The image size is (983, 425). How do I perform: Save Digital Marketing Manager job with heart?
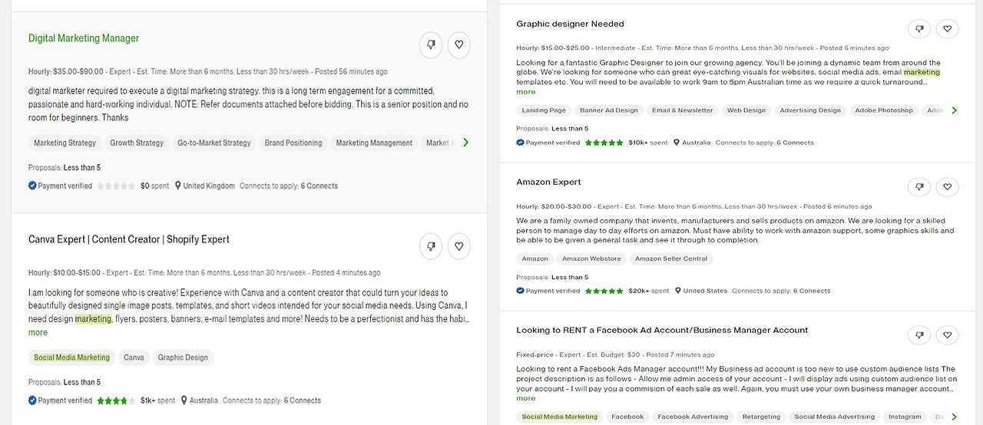459,45
